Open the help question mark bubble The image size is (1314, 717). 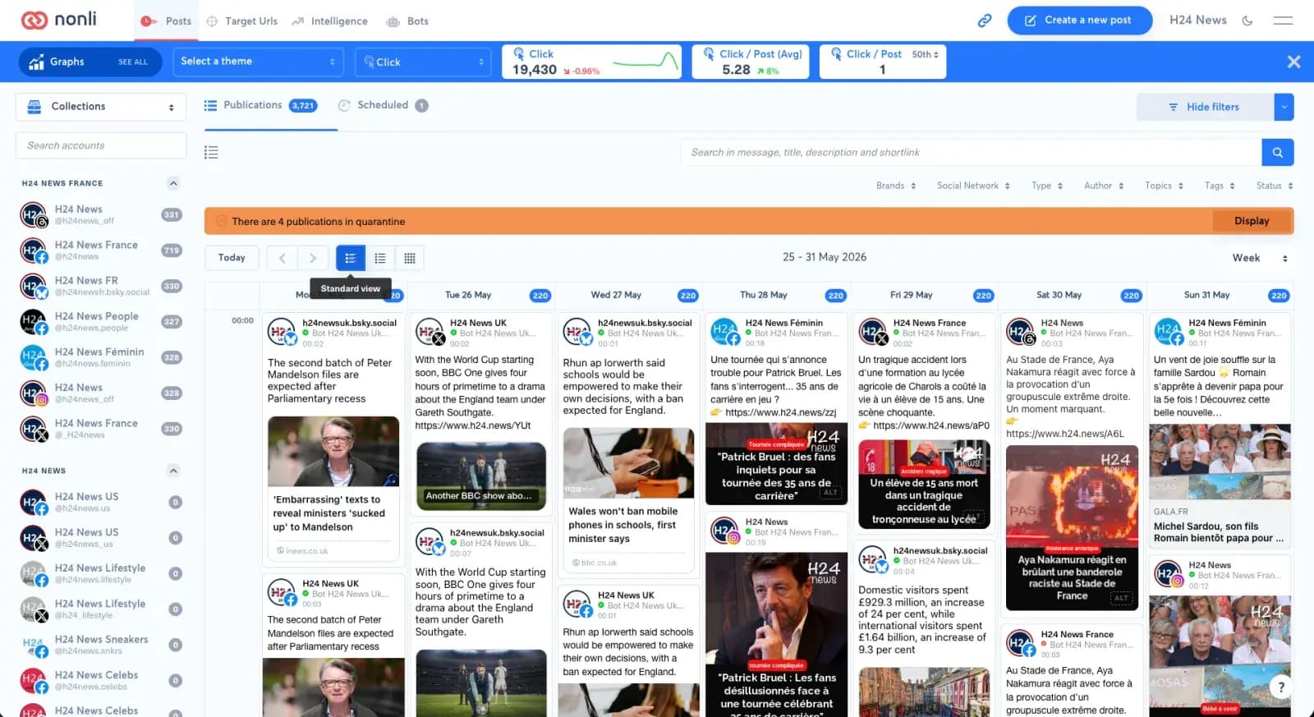click(1281, 687)
